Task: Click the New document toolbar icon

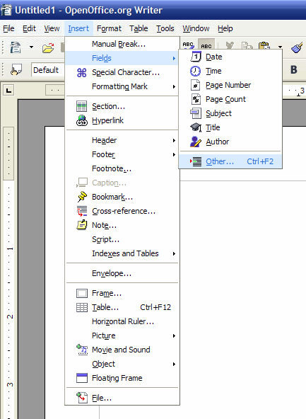Action: coord(16,47)
